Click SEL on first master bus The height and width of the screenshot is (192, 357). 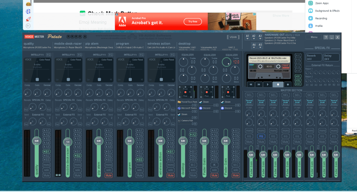[x=249, y=95]
